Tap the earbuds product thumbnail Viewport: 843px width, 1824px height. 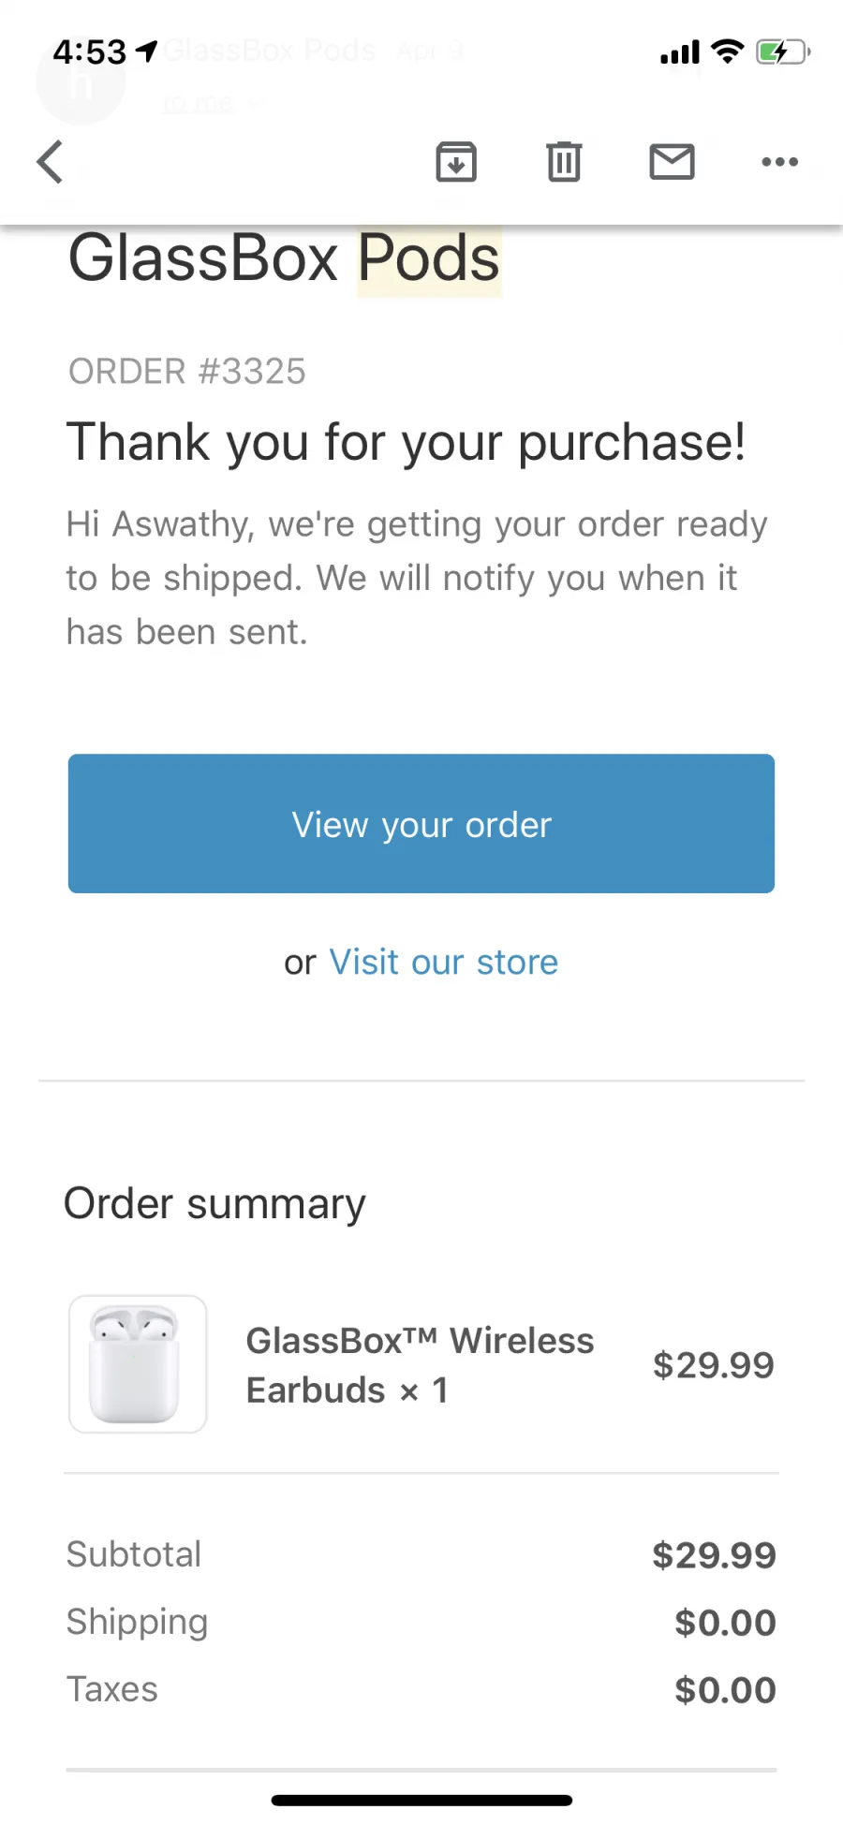[138, 1364]
